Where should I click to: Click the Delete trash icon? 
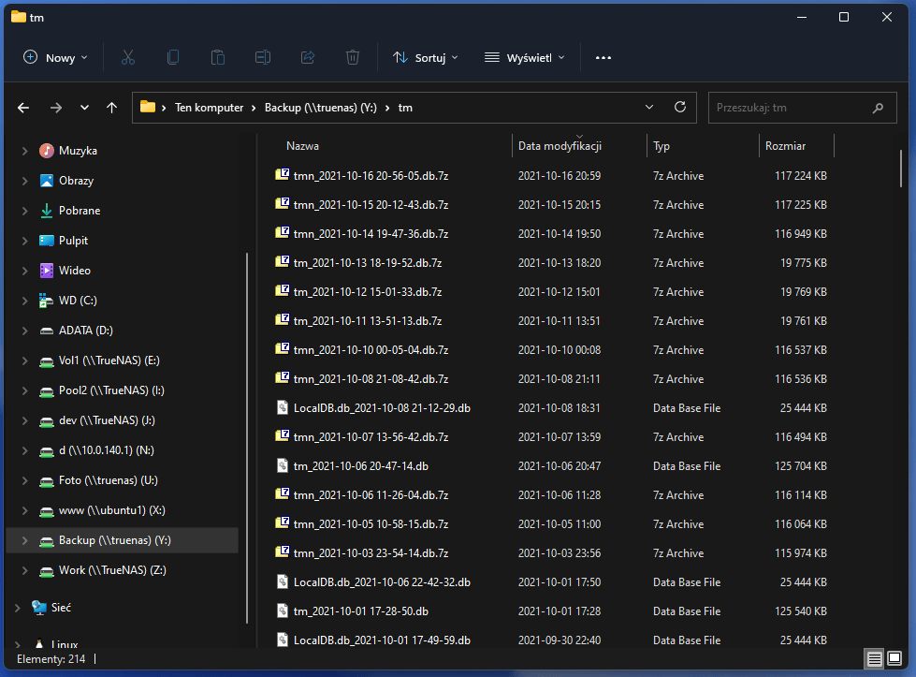353,57
